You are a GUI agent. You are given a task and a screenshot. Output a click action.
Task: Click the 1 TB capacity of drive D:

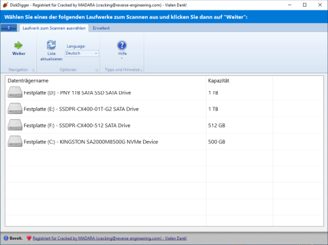click(213, 93)
